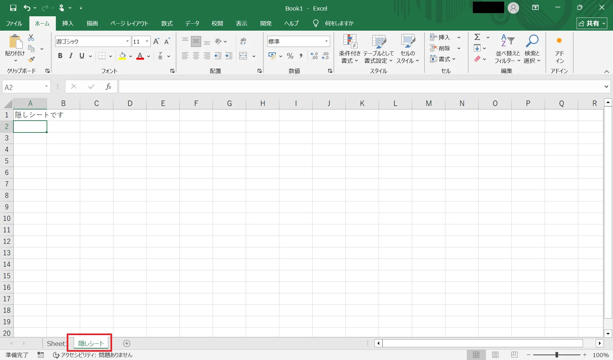The width and height of the screenshot is (613, 360).
Task: Open the 挿入 ribbon tab
Action: [68, 23]
